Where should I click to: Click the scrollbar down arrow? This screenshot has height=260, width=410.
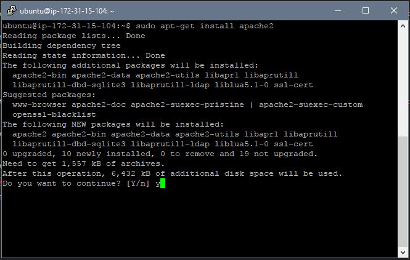(403, 252)
